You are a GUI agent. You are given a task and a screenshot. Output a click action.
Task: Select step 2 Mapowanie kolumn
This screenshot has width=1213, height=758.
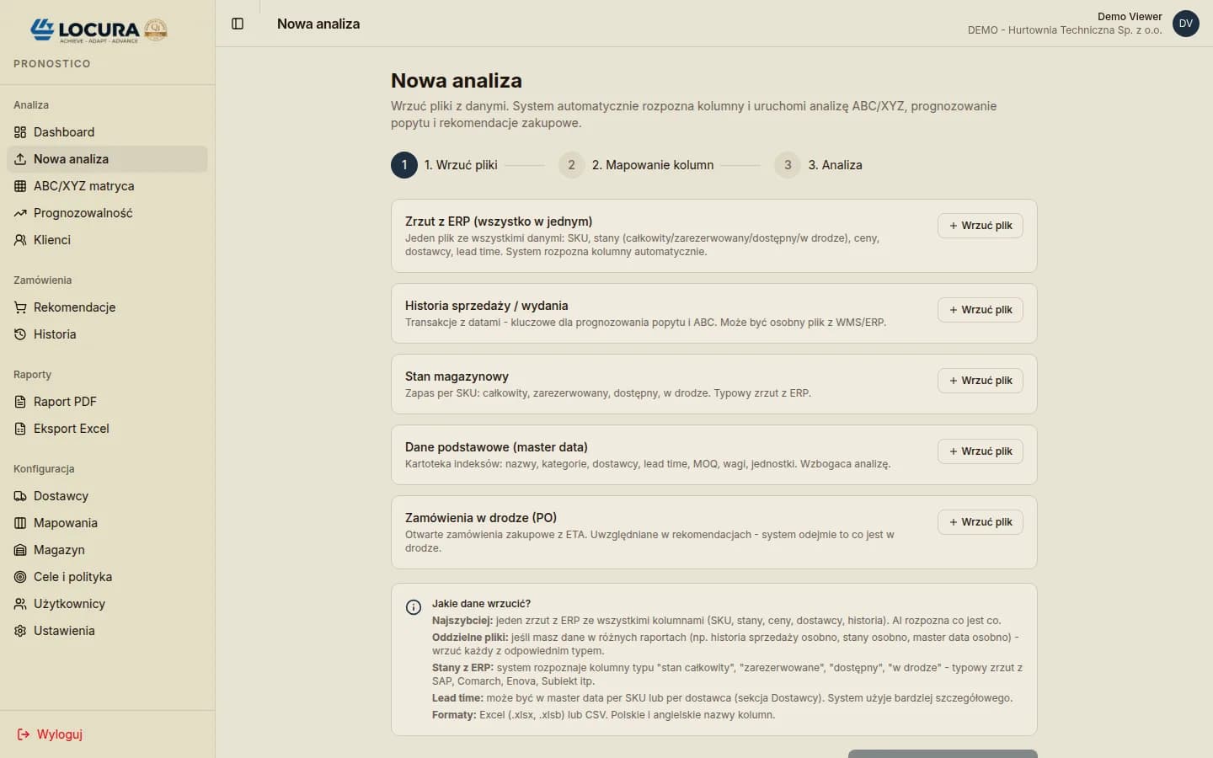[x=571, y=165]
